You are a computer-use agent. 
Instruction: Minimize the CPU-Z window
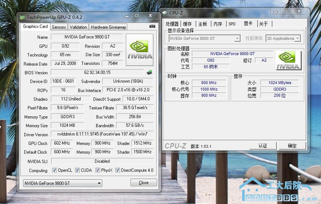tap(276, 12)
